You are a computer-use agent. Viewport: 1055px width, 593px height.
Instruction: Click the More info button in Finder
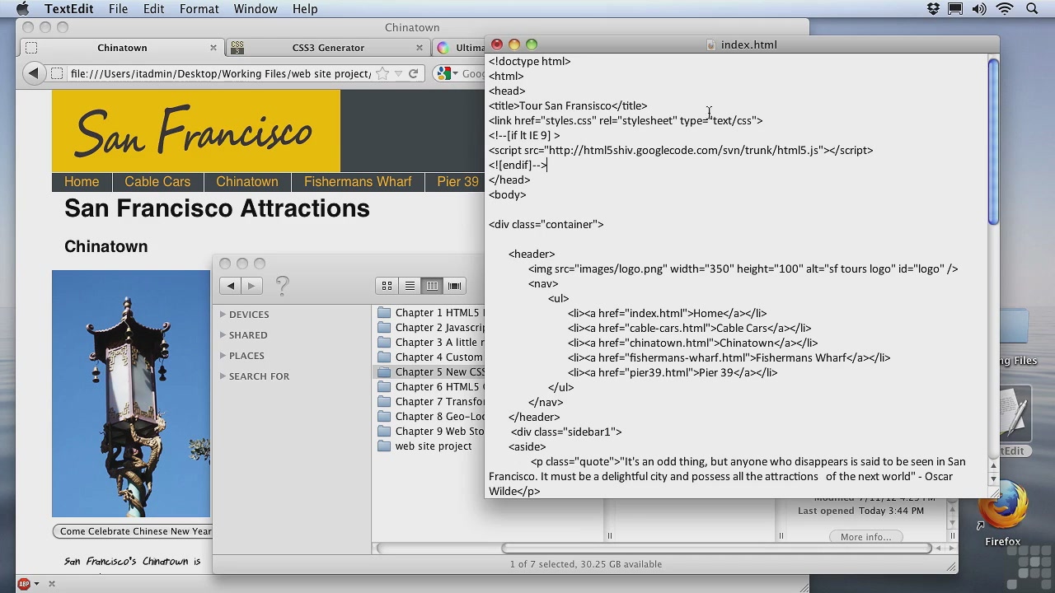pos(865,537)
